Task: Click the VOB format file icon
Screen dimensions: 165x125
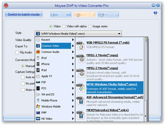Action: click(81, 46)
